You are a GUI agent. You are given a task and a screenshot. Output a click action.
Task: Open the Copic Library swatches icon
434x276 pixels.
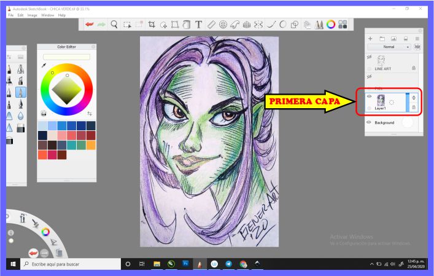click(x=343, y=25)
